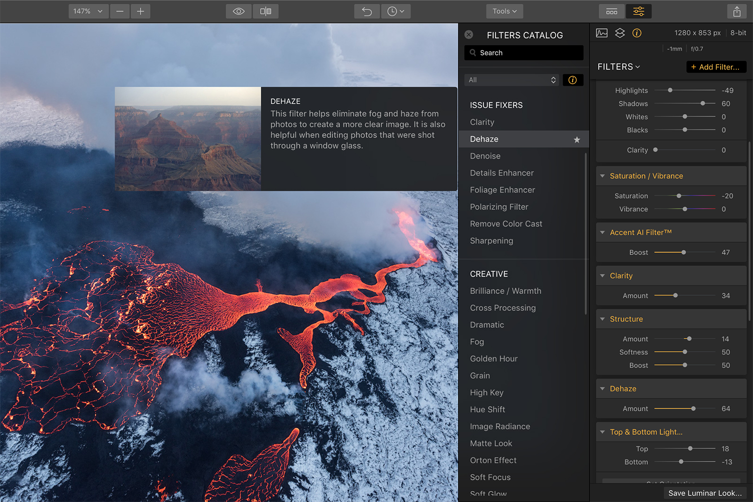The image size is (753, 502).
Task: Collapse the Structure filter section
Action: point(602,319)
